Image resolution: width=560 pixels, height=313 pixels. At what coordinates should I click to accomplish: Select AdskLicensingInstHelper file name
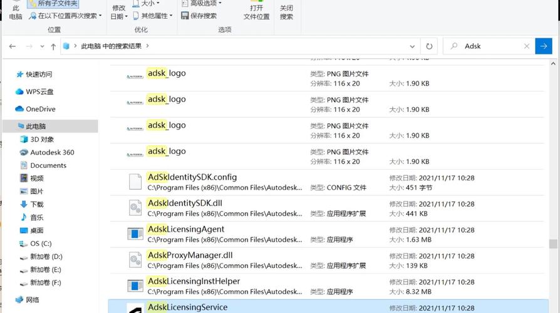click(x=194, y=281)
